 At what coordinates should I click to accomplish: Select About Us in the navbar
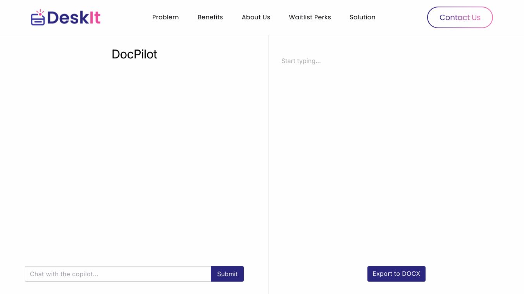[256, 17]
